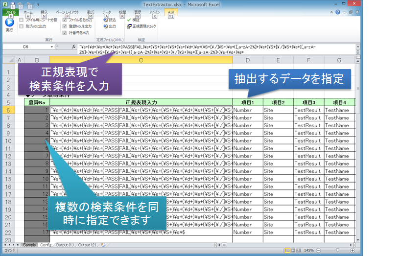Uncheck ファイル名を出力 checkbox
The height and width of the screenshot is (256, 401).
pyautogui.click(x=65, y=20)
